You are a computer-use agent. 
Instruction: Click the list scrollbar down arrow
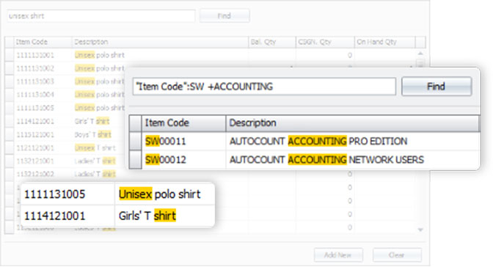(420, 230)
